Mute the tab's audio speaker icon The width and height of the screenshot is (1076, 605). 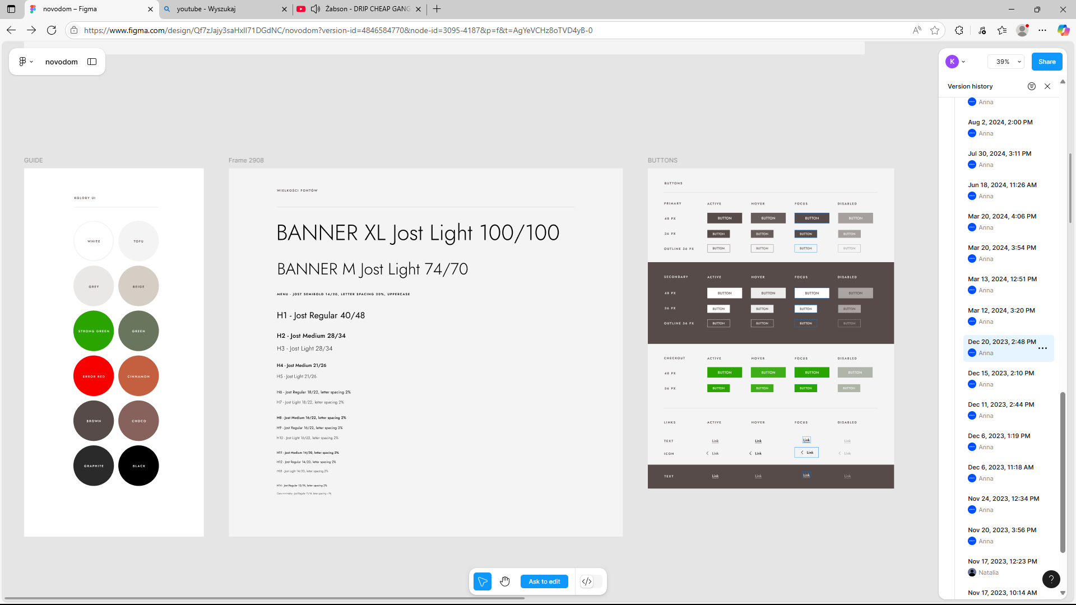(x=316, y=9)
